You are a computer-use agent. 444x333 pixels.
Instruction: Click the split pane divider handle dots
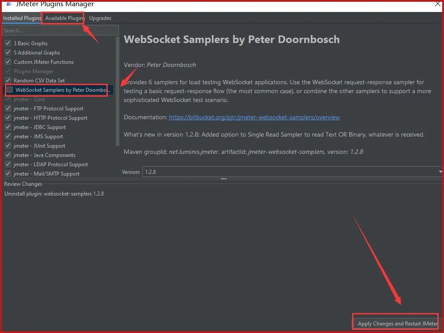tap(224, 179)
